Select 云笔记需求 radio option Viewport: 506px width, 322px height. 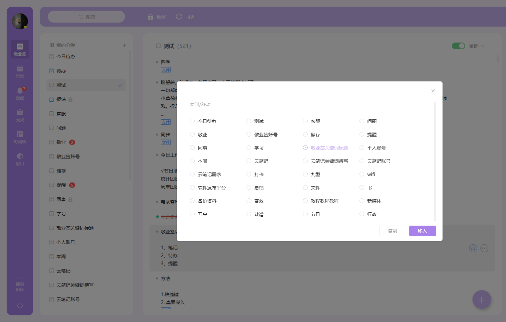coord(192,174)
